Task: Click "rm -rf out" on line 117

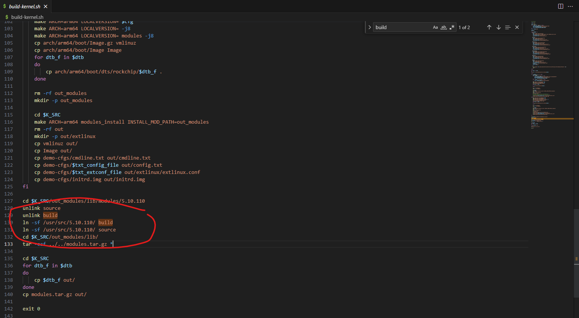Action: (49, 129)
